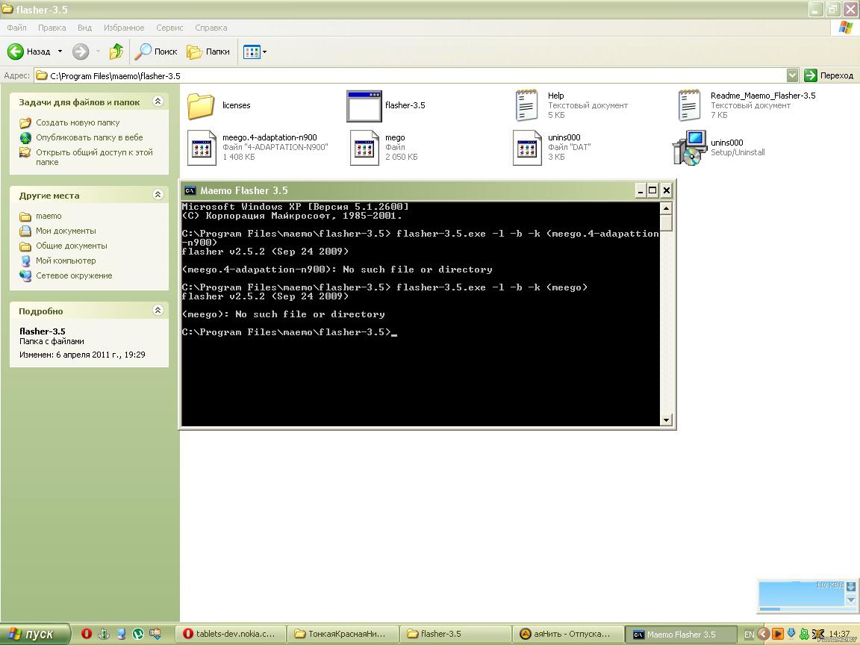Launch uTorrent from the quick launch bar
Viewport: 860px width, 645px height.
[x=137, y=634]
